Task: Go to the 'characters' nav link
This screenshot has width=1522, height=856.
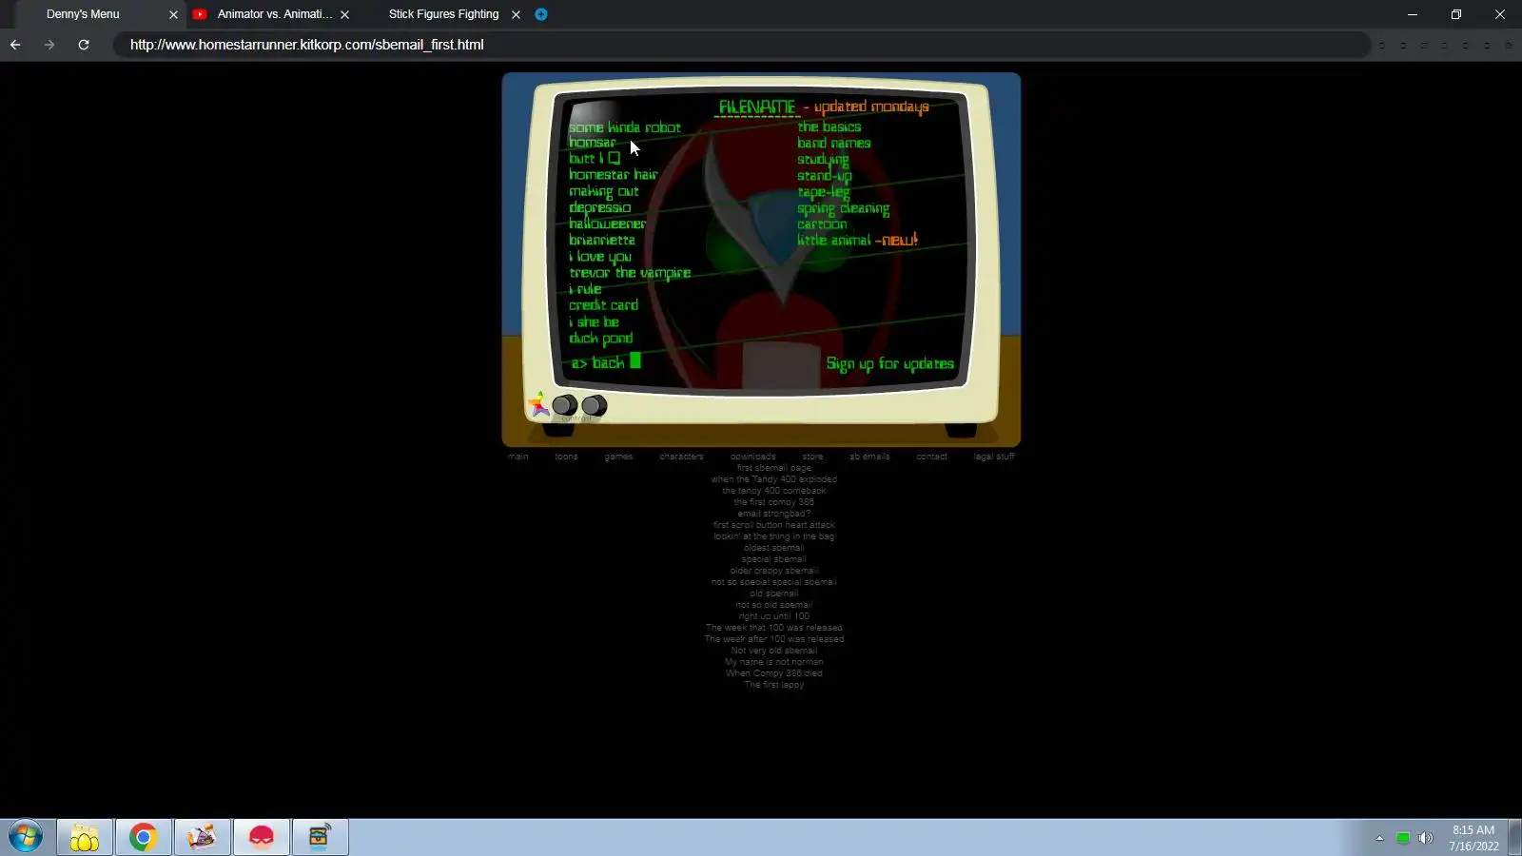Action: (x=681, y=457)
